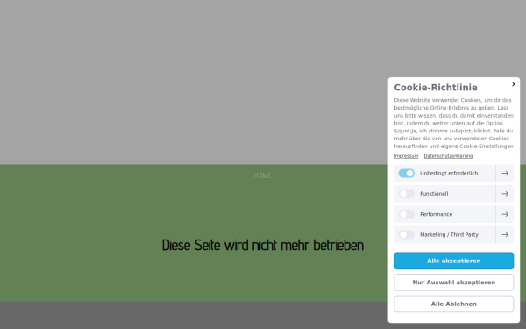Click the Cookie-Richtlinie title
The width and height of the screenshot is (526, 329).
point(436,88)
